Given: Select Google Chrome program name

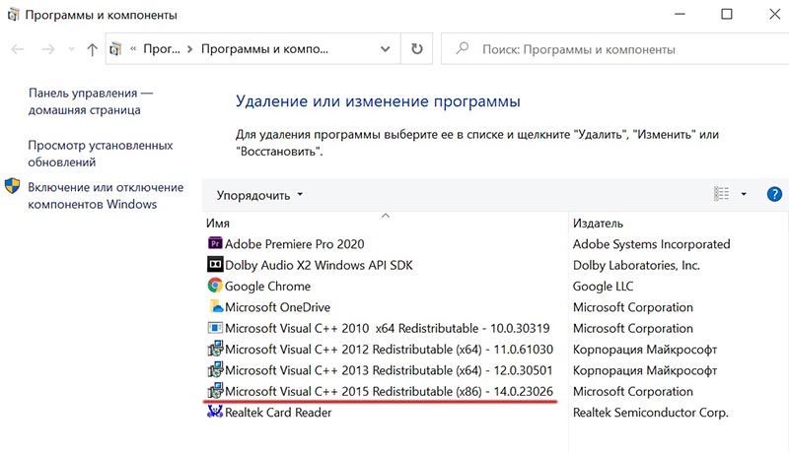Looking at the screenshot, I should 267,287.
